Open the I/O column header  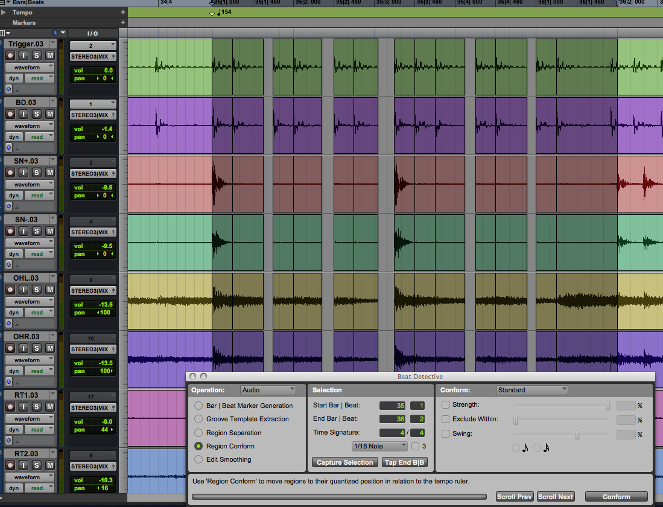pos(92,33)
